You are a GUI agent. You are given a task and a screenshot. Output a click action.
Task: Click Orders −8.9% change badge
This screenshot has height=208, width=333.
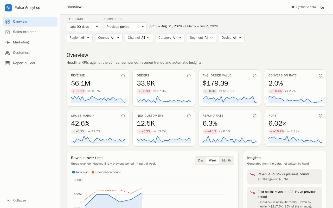point(144,91)
